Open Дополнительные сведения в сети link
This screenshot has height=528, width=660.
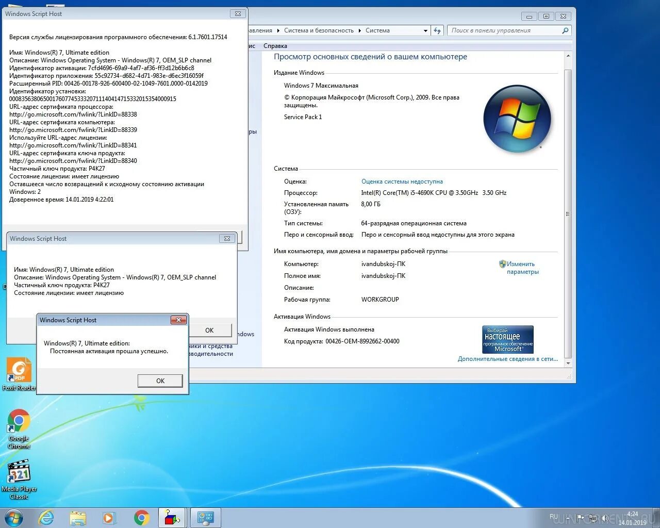[x=507, y=359]
